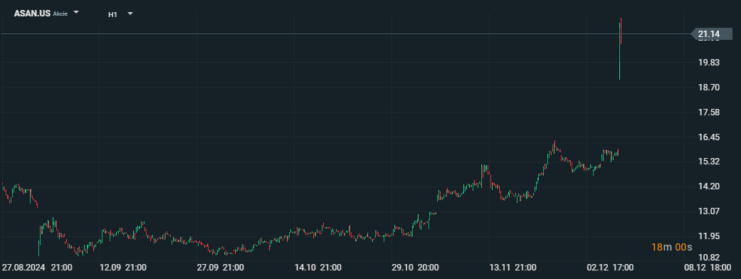Select the 02.12 17:00 time marker
The image size is (741, 279).
tap(609, 268)
